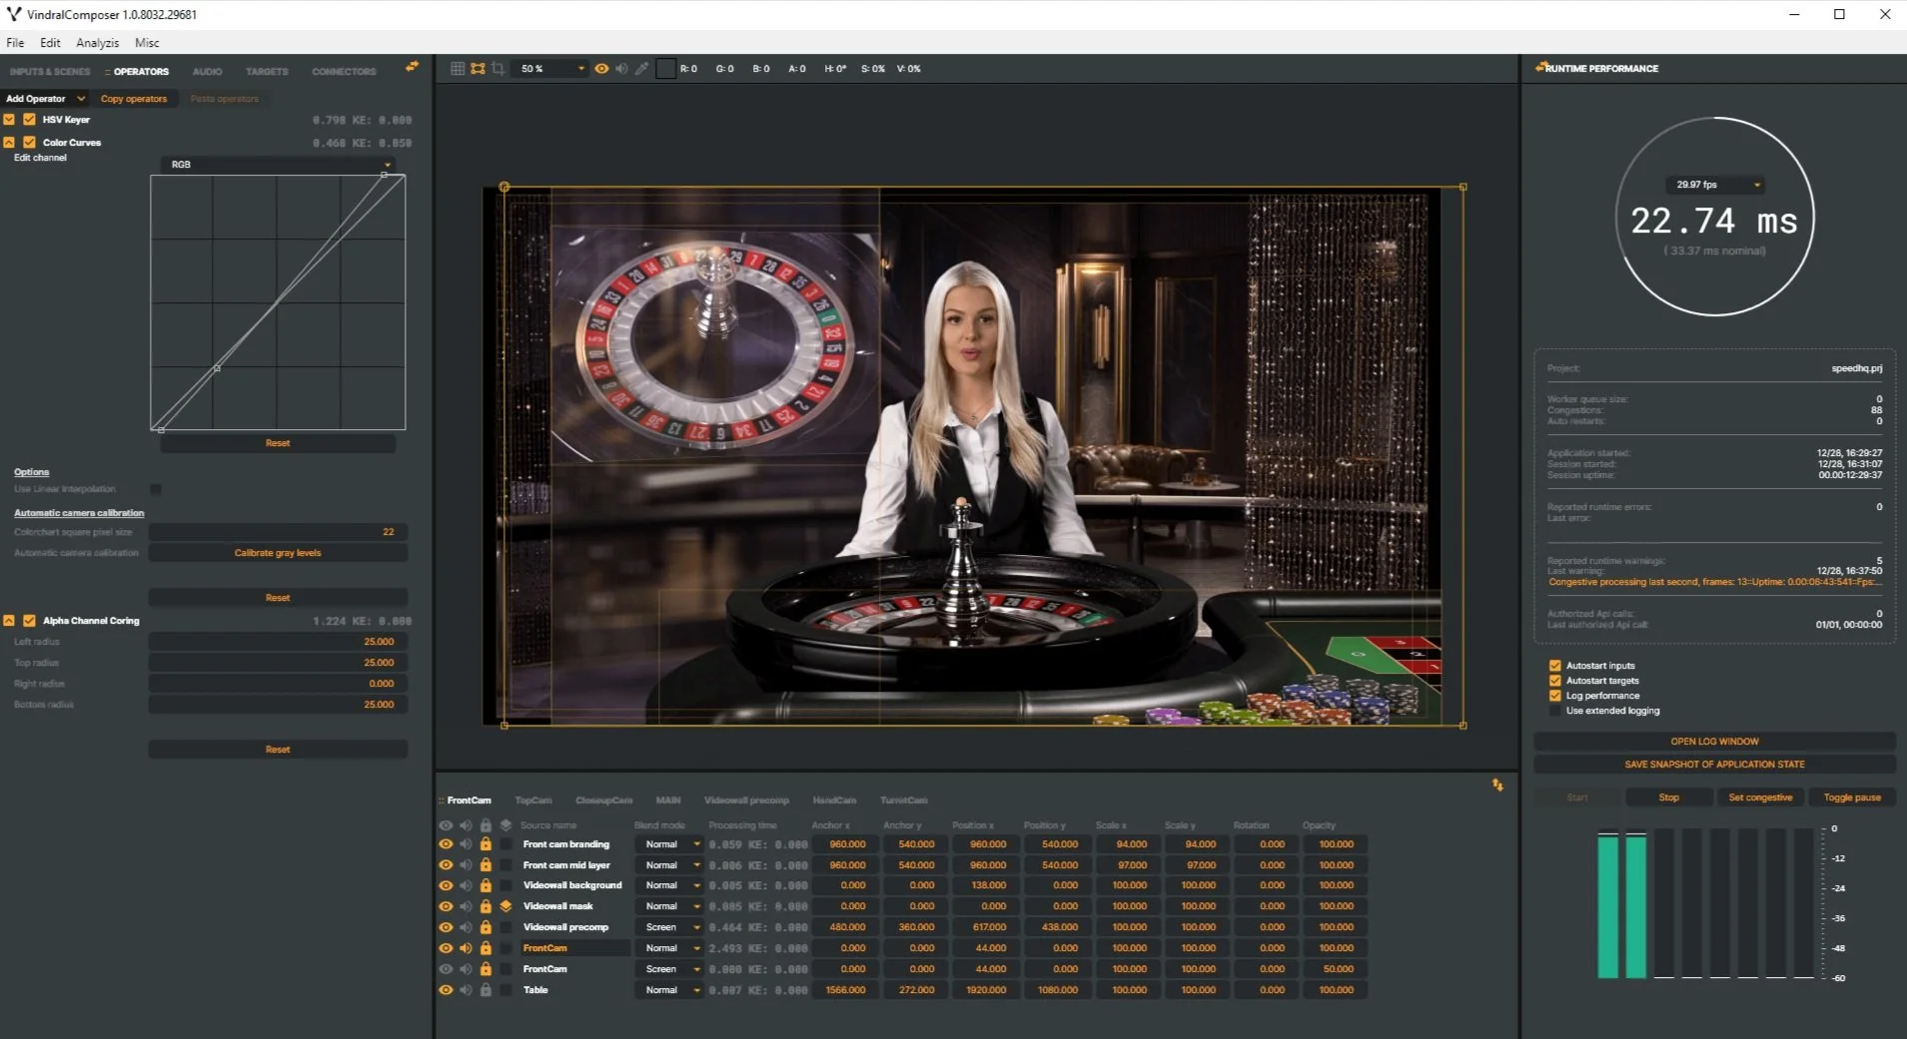
Task: Select the transform handles tool icon
Action: (477, 68)
